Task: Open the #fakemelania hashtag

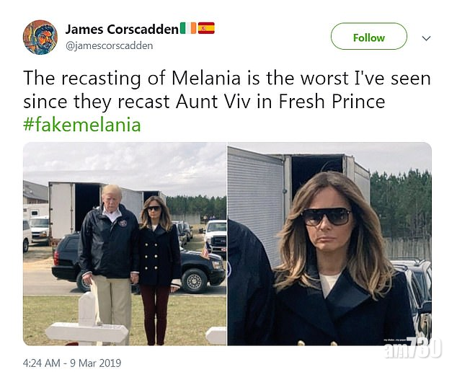Action: 81,124
